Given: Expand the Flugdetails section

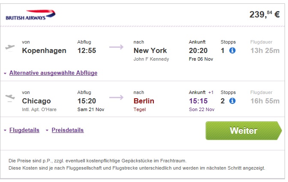Looking at the screenshot, I should tap(24, 130).
